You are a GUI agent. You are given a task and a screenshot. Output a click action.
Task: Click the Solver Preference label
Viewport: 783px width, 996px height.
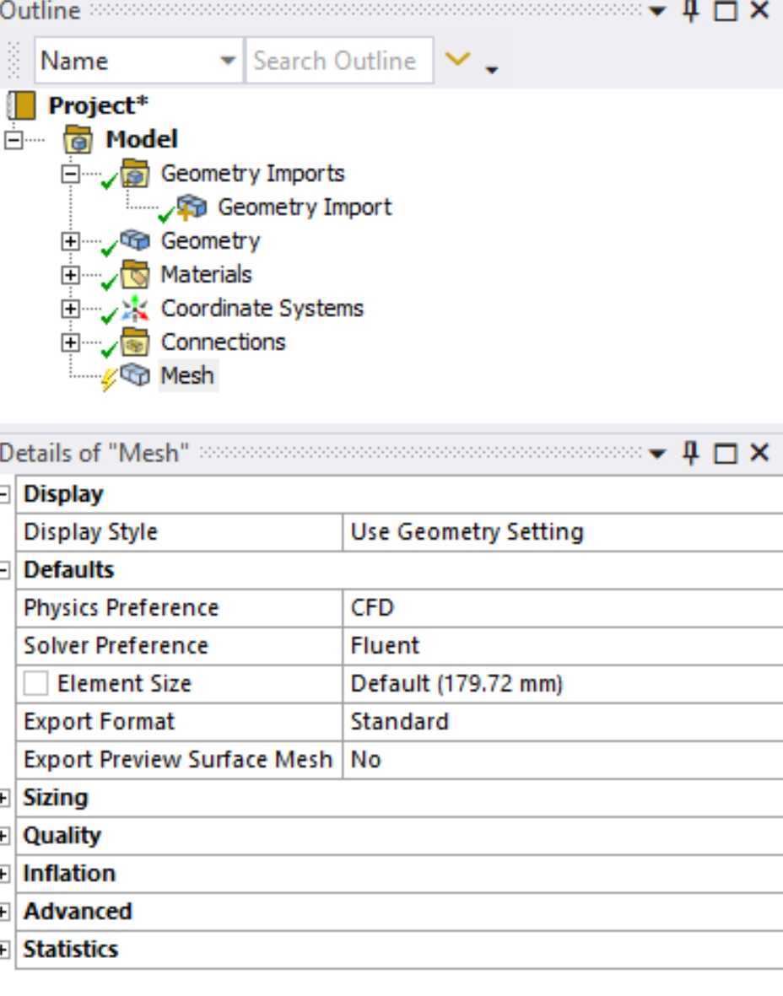[x=116, y=646]
